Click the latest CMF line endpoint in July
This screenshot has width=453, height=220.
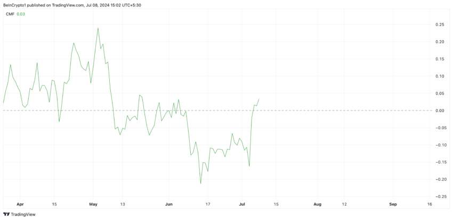click(x=258, y=99)
